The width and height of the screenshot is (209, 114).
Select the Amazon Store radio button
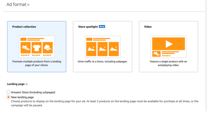pyautogui.click(x=8, y=92)
